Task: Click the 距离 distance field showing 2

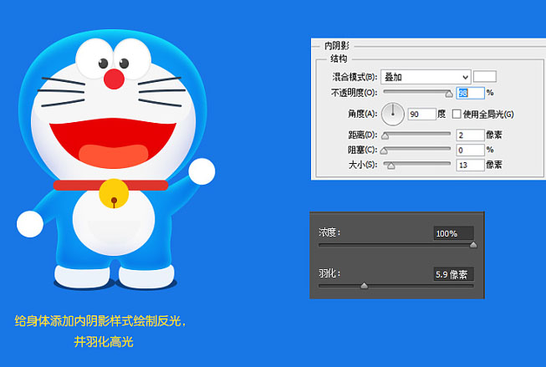Action: tap(470, 135)
